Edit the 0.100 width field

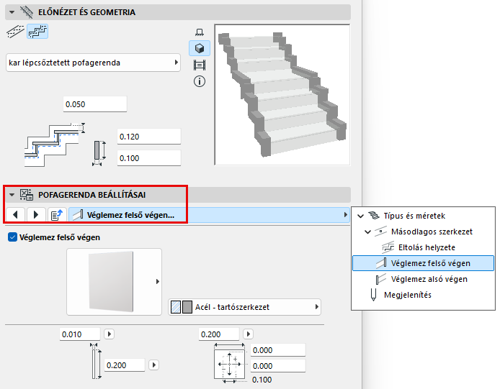[x=149, y=158]
